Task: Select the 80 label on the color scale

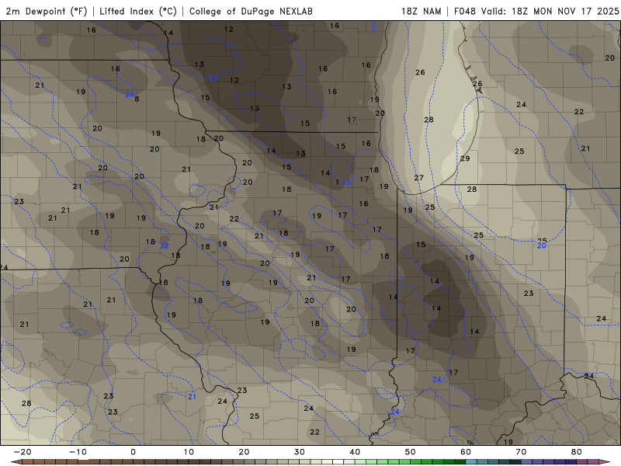Action: pos(577,452)
